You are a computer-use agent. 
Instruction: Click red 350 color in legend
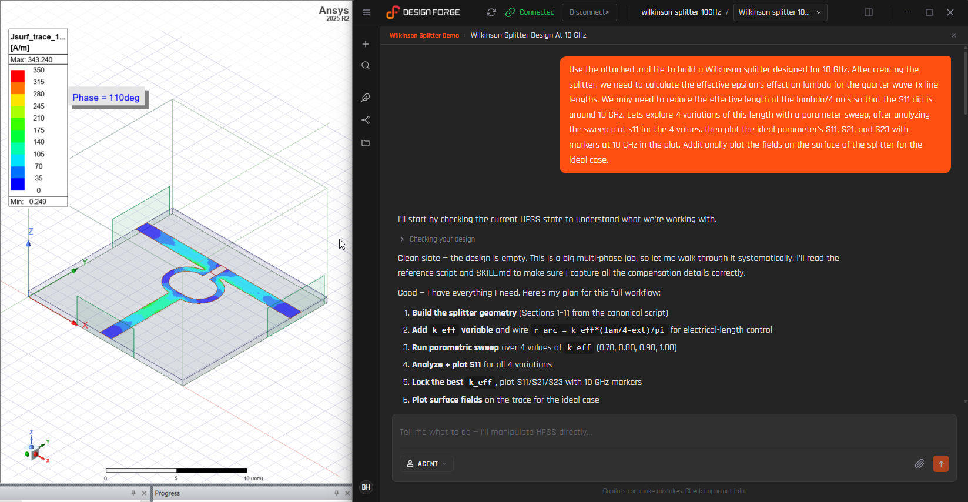(x=18, y=76)
